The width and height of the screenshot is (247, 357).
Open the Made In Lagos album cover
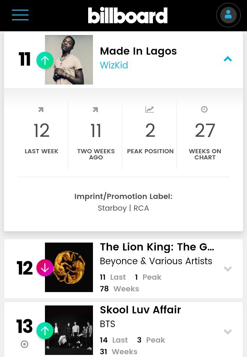[x=69, y=60]
